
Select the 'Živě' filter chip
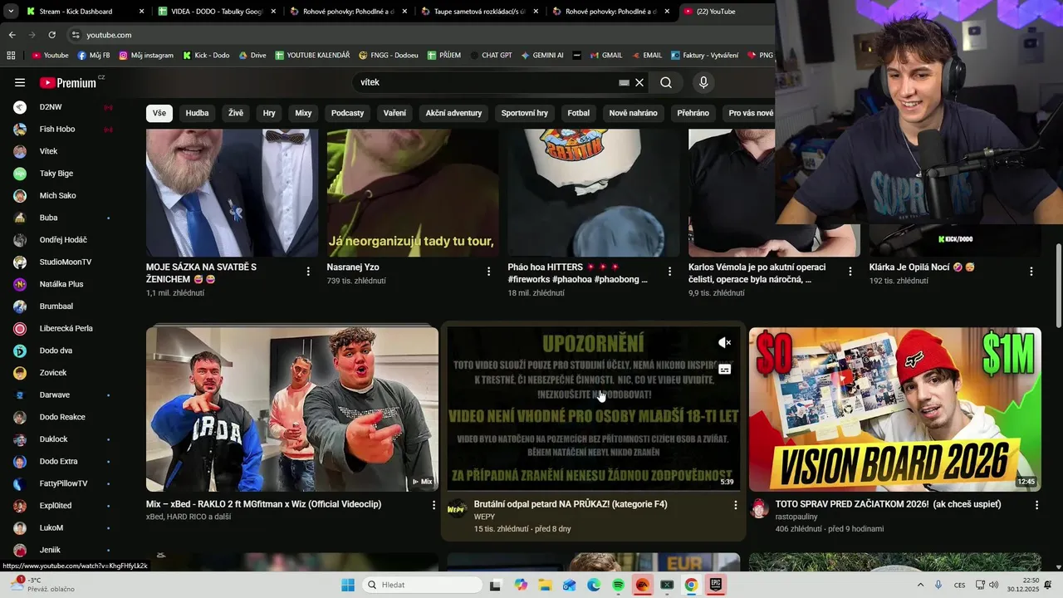(236, 113)
